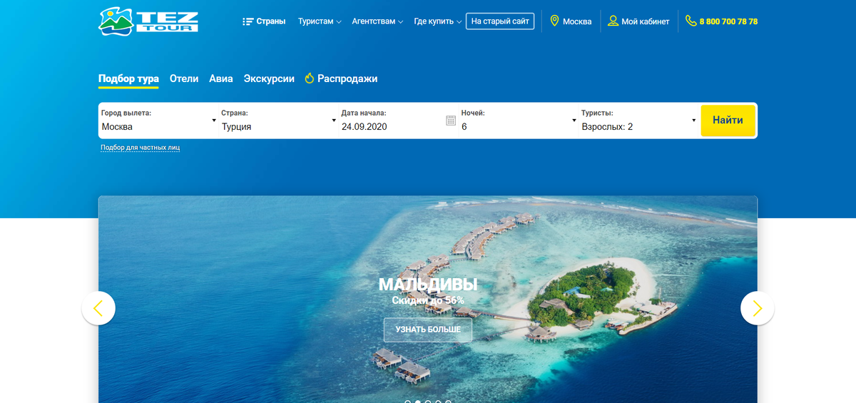The height and width of the screenshot is (403, 856).
Task: Expand the Агентствам dropdown menu
Action: [377, 21]
